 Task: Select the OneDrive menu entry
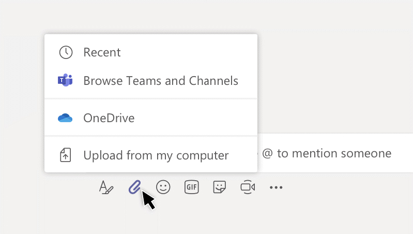151,118
